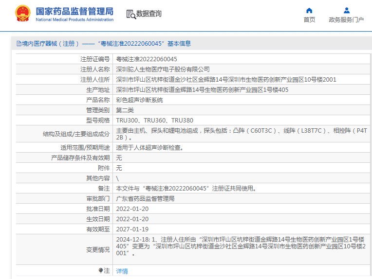Click the document icon before 境内医疗器械
The width and height of the screenshot is (372, 279).
tap(19, 44)
